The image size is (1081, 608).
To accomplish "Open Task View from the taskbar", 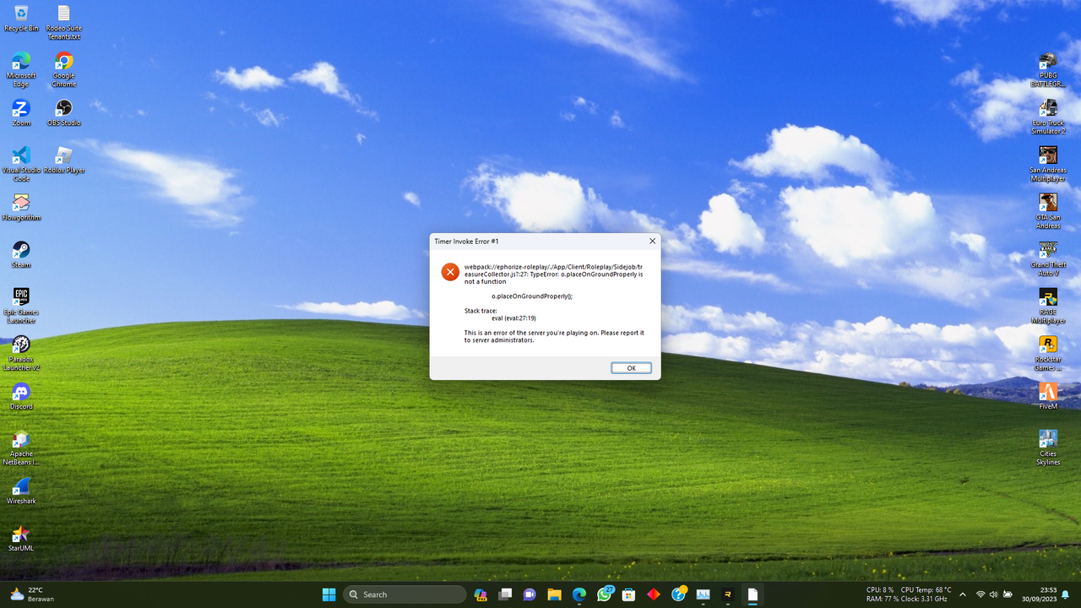I will [x=505, y=594].
